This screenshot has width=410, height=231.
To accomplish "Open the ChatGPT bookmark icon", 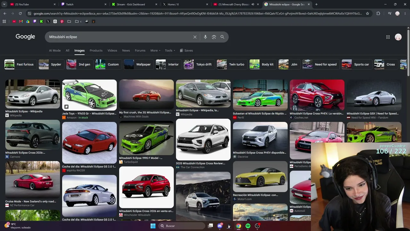I will tap(55, 21).
